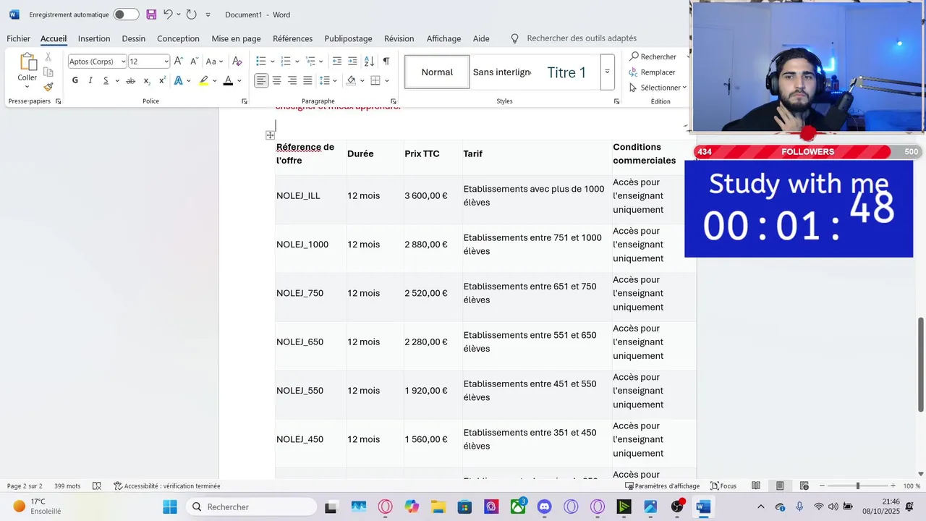Screen dimensions: 926x521
Task: Open the Borders dropdown arrow
Action: tap(387, 80)
